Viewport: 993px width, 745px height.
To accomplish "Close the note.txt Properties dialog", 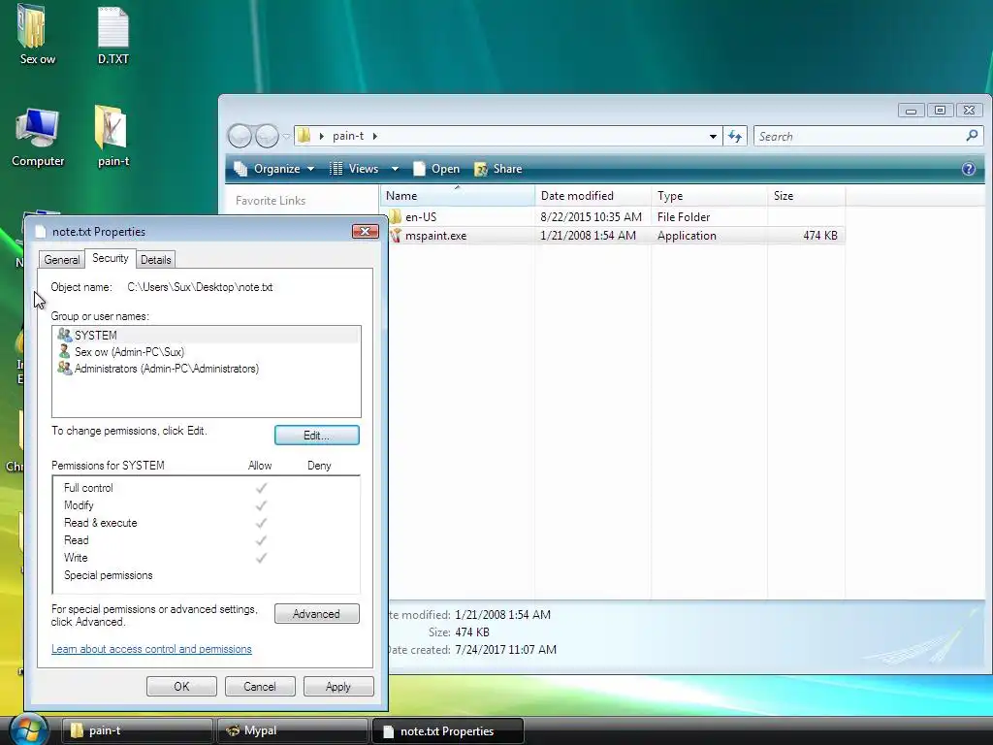I will point(365,231).
